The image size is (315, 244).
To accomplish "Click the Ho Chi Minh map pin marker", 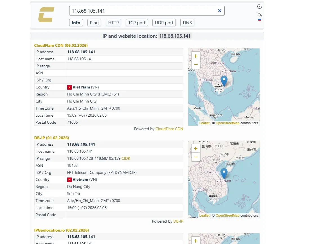I will tap(224, 81).
